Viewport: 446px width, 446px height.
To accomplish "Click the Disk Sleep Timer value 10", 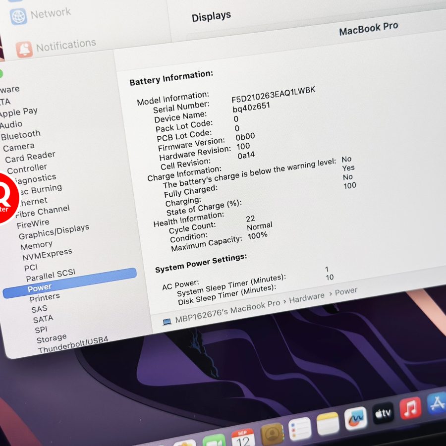I will click(x=330, y=278).
